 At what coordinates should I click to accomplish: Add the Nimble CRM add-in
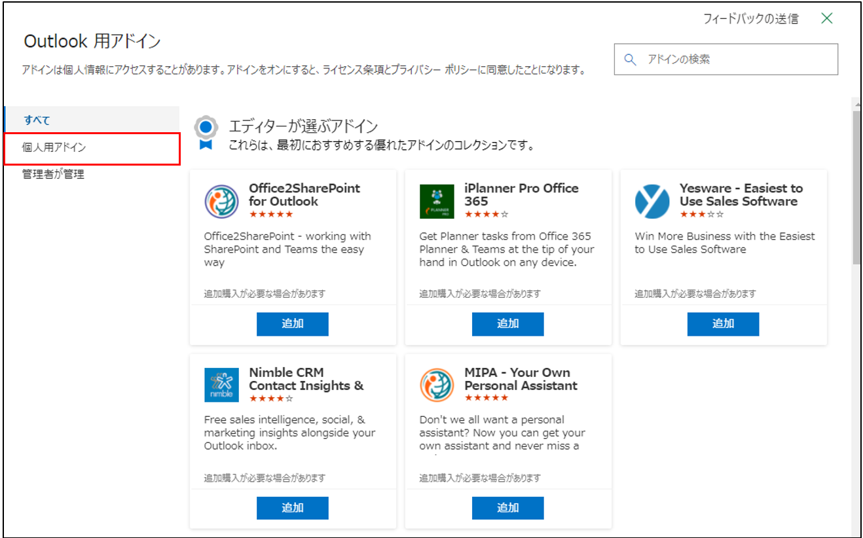(292, 507)
